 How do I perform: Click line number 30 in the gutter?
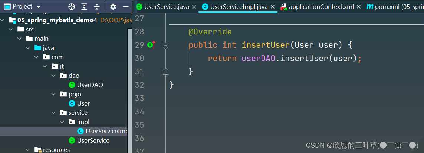139,58
